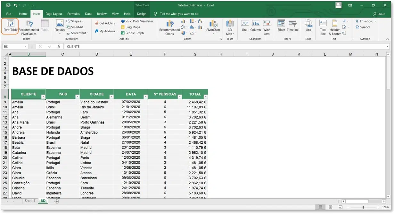Open the CLIENTE column filter dropdown
The image size is (395, 214).
pos(43,97)
